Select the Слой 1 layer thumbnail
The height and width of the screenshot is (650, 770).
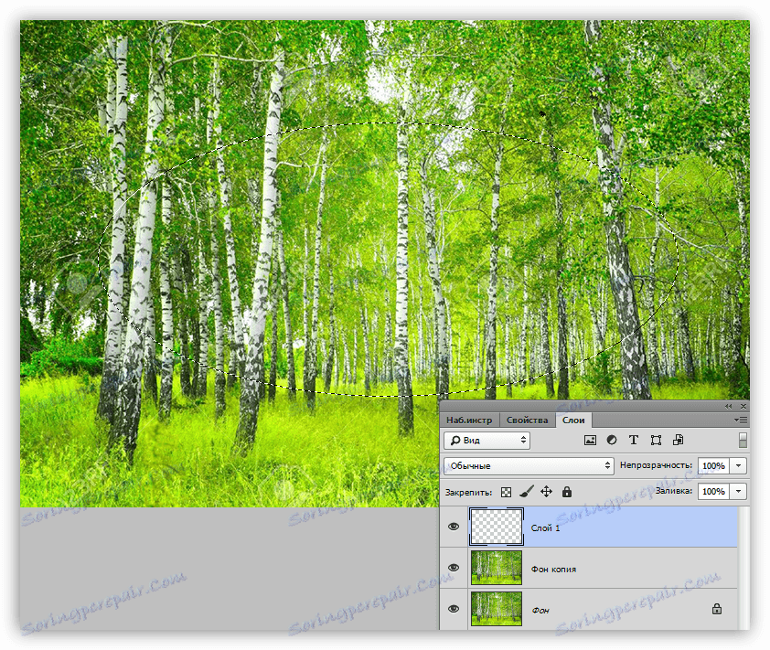point(496,527)
